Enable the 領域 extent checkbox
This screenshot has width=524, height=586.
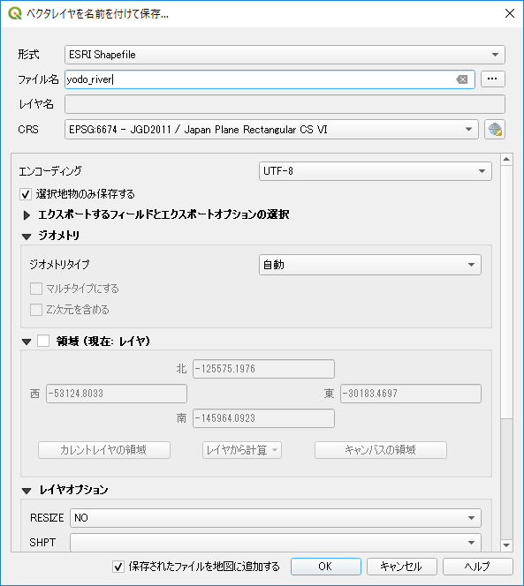(43, 341)
